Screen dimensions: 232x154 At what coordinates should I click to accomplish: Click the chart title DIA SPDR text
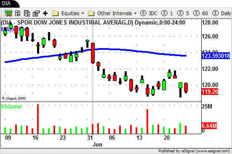click(x=93, y=23)
